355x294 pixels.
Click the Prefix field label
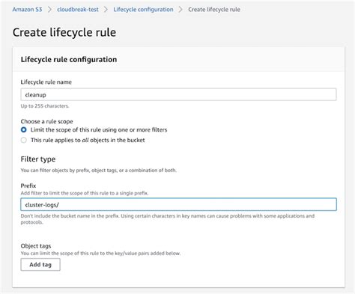tap(28, 186)
